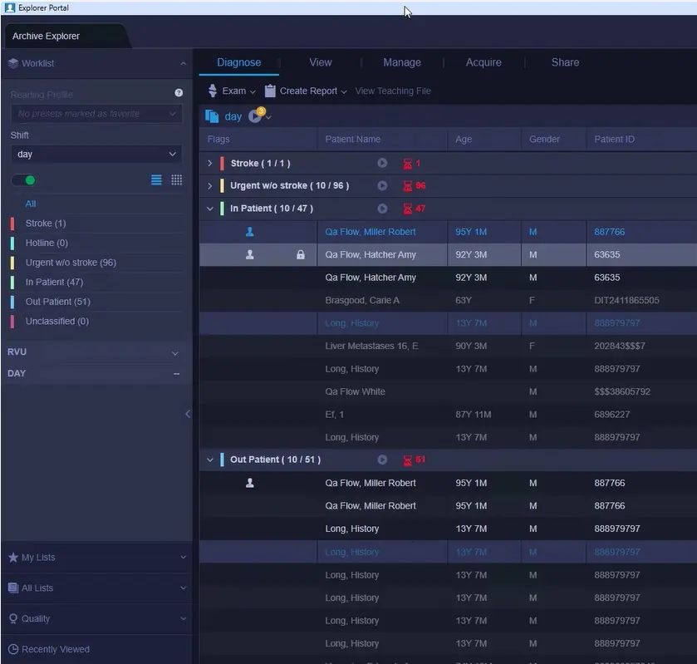Click the Explorer Portal app icon in title bar

tap(10, 7)
